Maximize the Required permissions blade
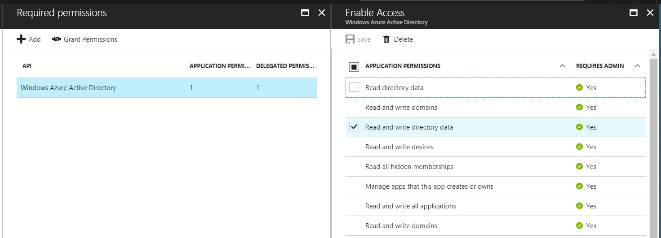Image resolution: width=661 pixels, height=238 pixels. [x=305, y=13]
